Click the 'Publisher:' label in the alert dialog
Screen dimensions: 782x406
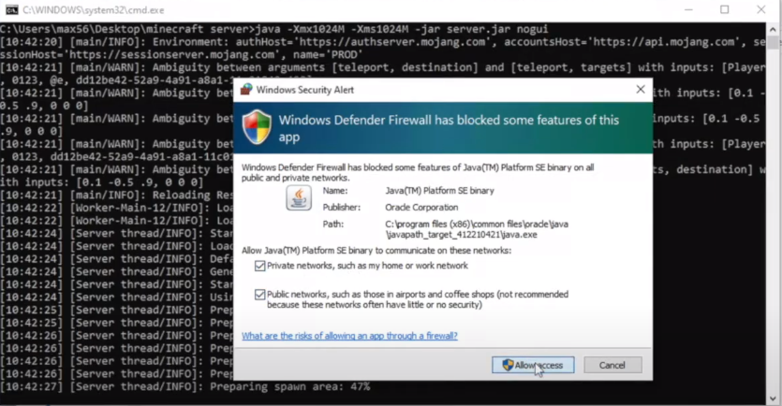342,208
